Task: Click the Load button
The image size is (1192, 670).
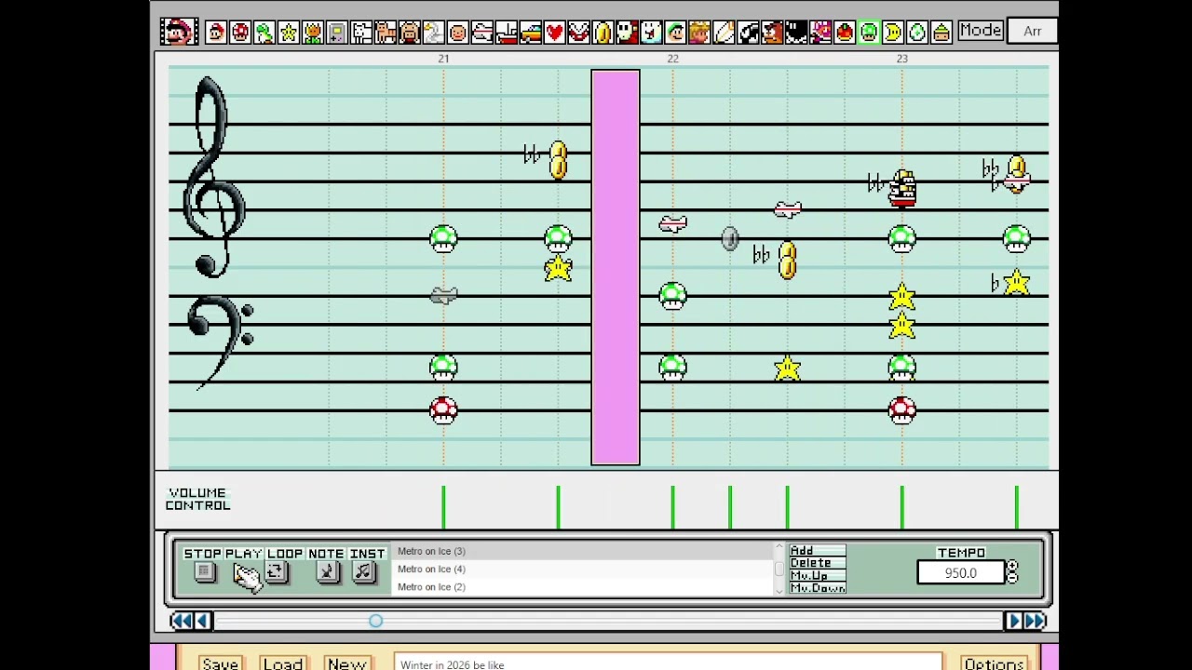Action: (282, 663)
